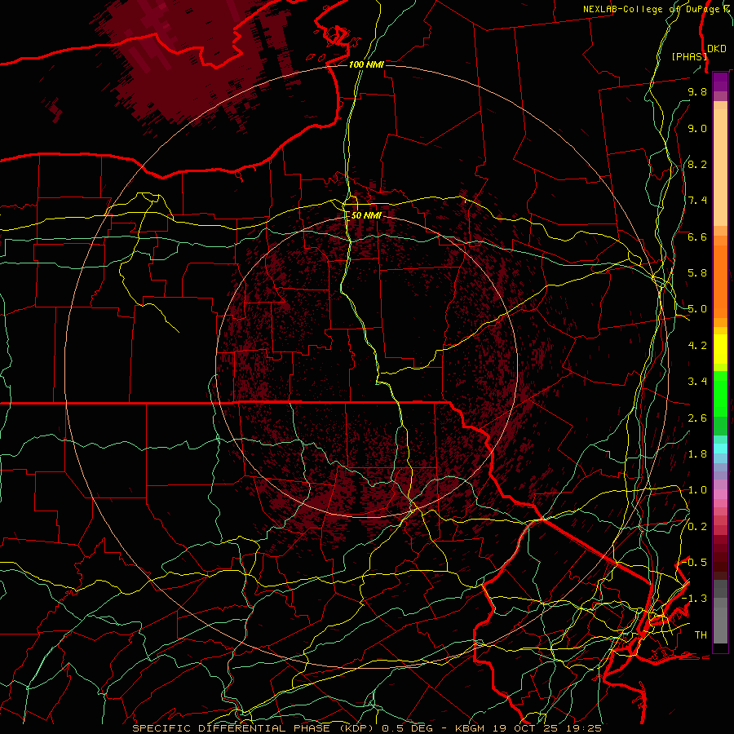Click the 3.4 value on the color scale

pyautogui.click(x=697, y=382)
